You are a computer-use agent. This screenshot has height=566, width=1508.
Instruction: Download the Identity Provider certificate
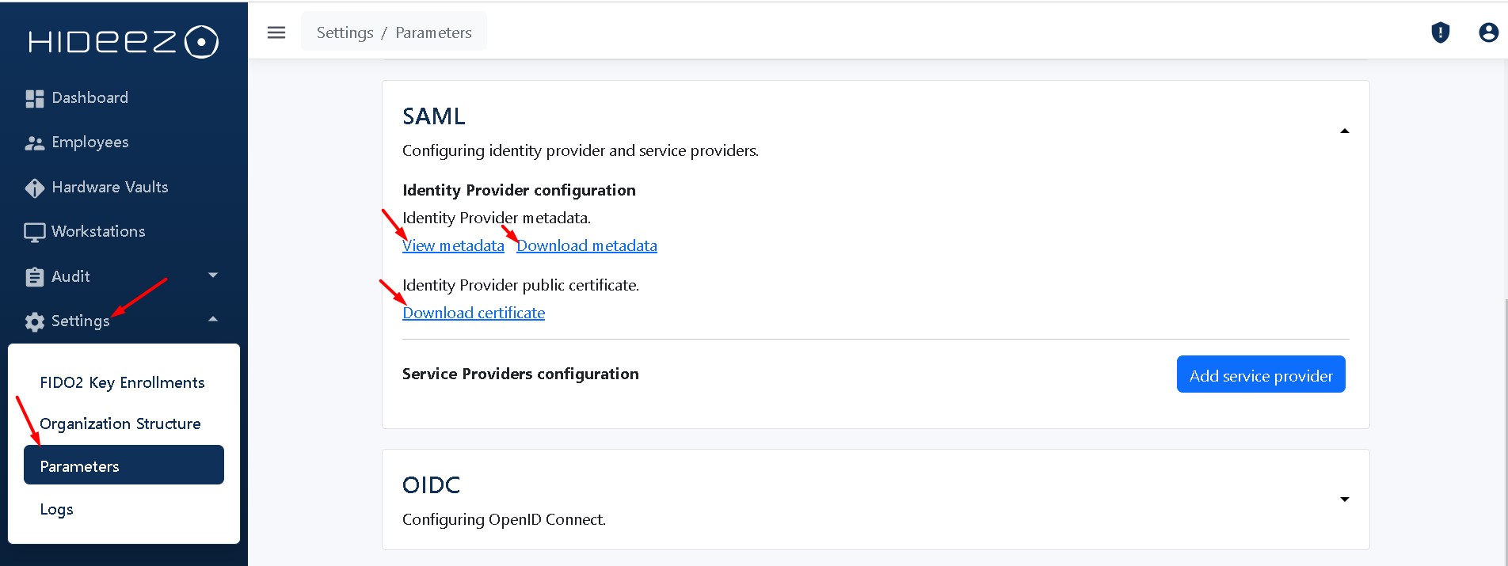(474, 313)
